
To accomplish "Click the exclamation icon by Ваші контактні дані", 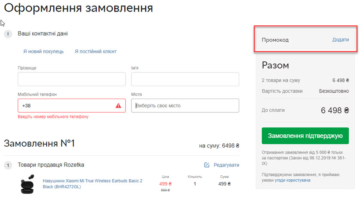I will (x=8, y=34).
